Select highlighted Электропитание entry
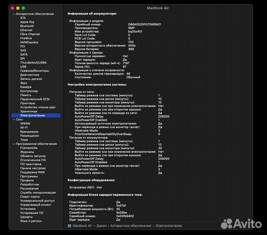Viewport: 267px width, 235px height. [x=36, y=115]
